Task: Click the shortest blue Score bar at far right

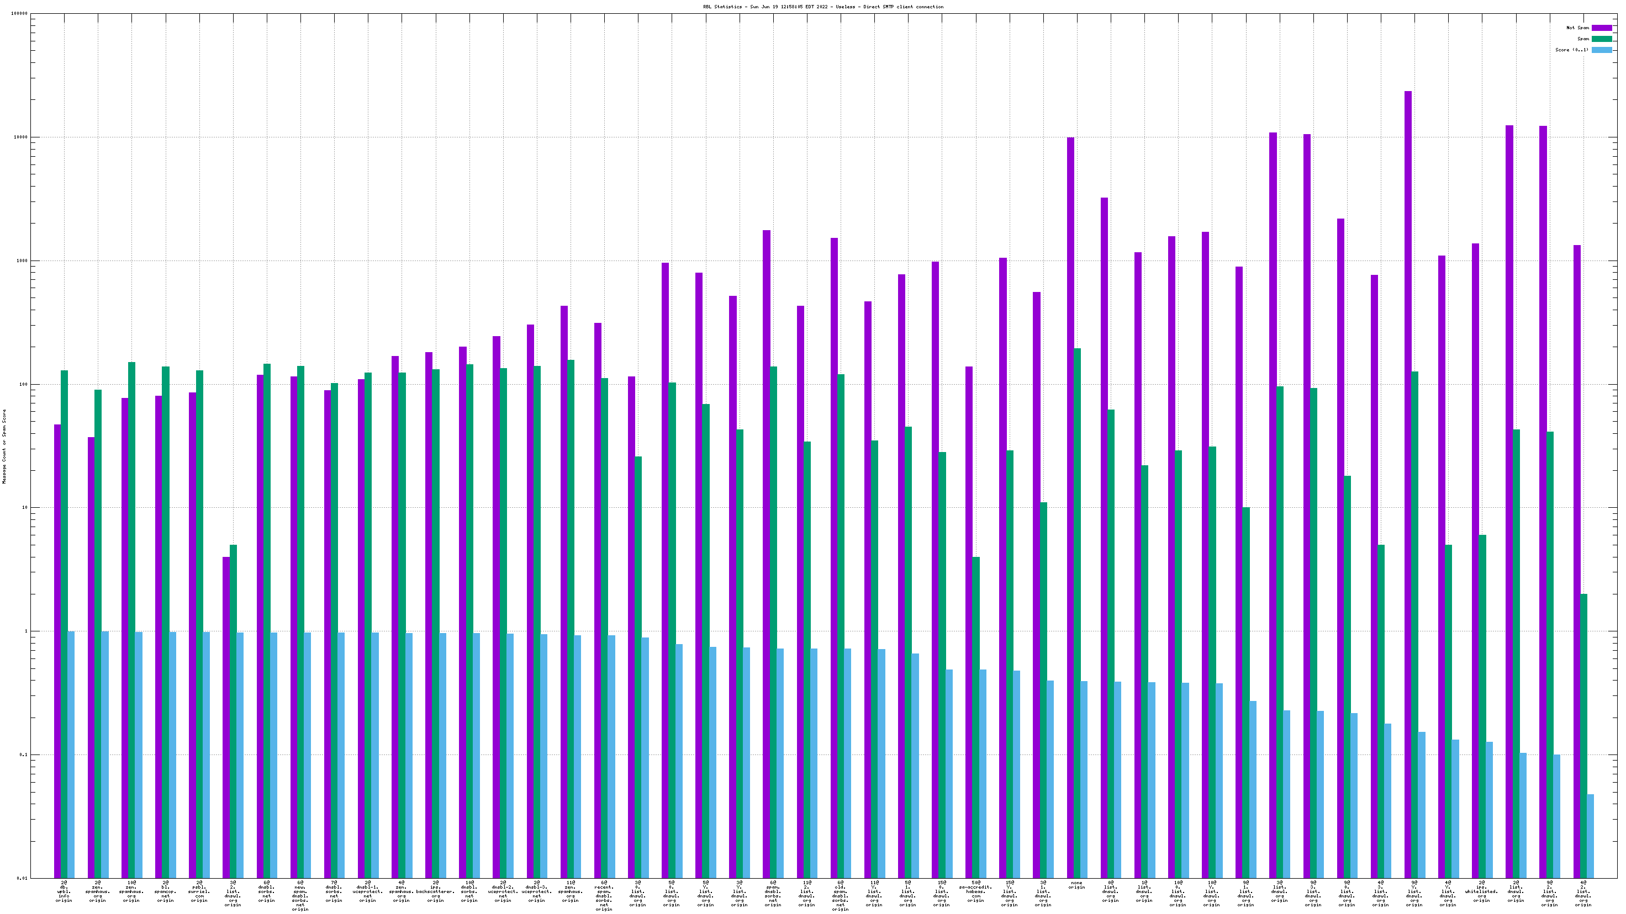Action: (1590, 836)
